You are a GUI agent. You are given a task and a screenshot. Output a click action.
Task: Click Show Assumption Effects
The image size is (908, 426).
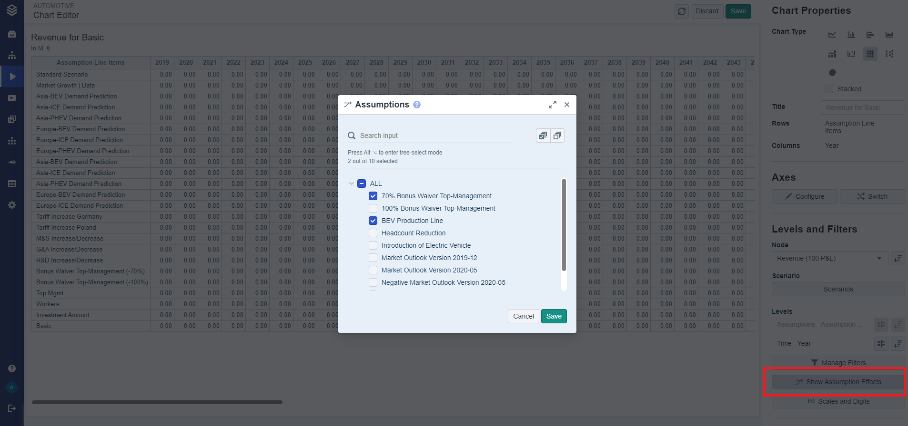pos(838,382)
